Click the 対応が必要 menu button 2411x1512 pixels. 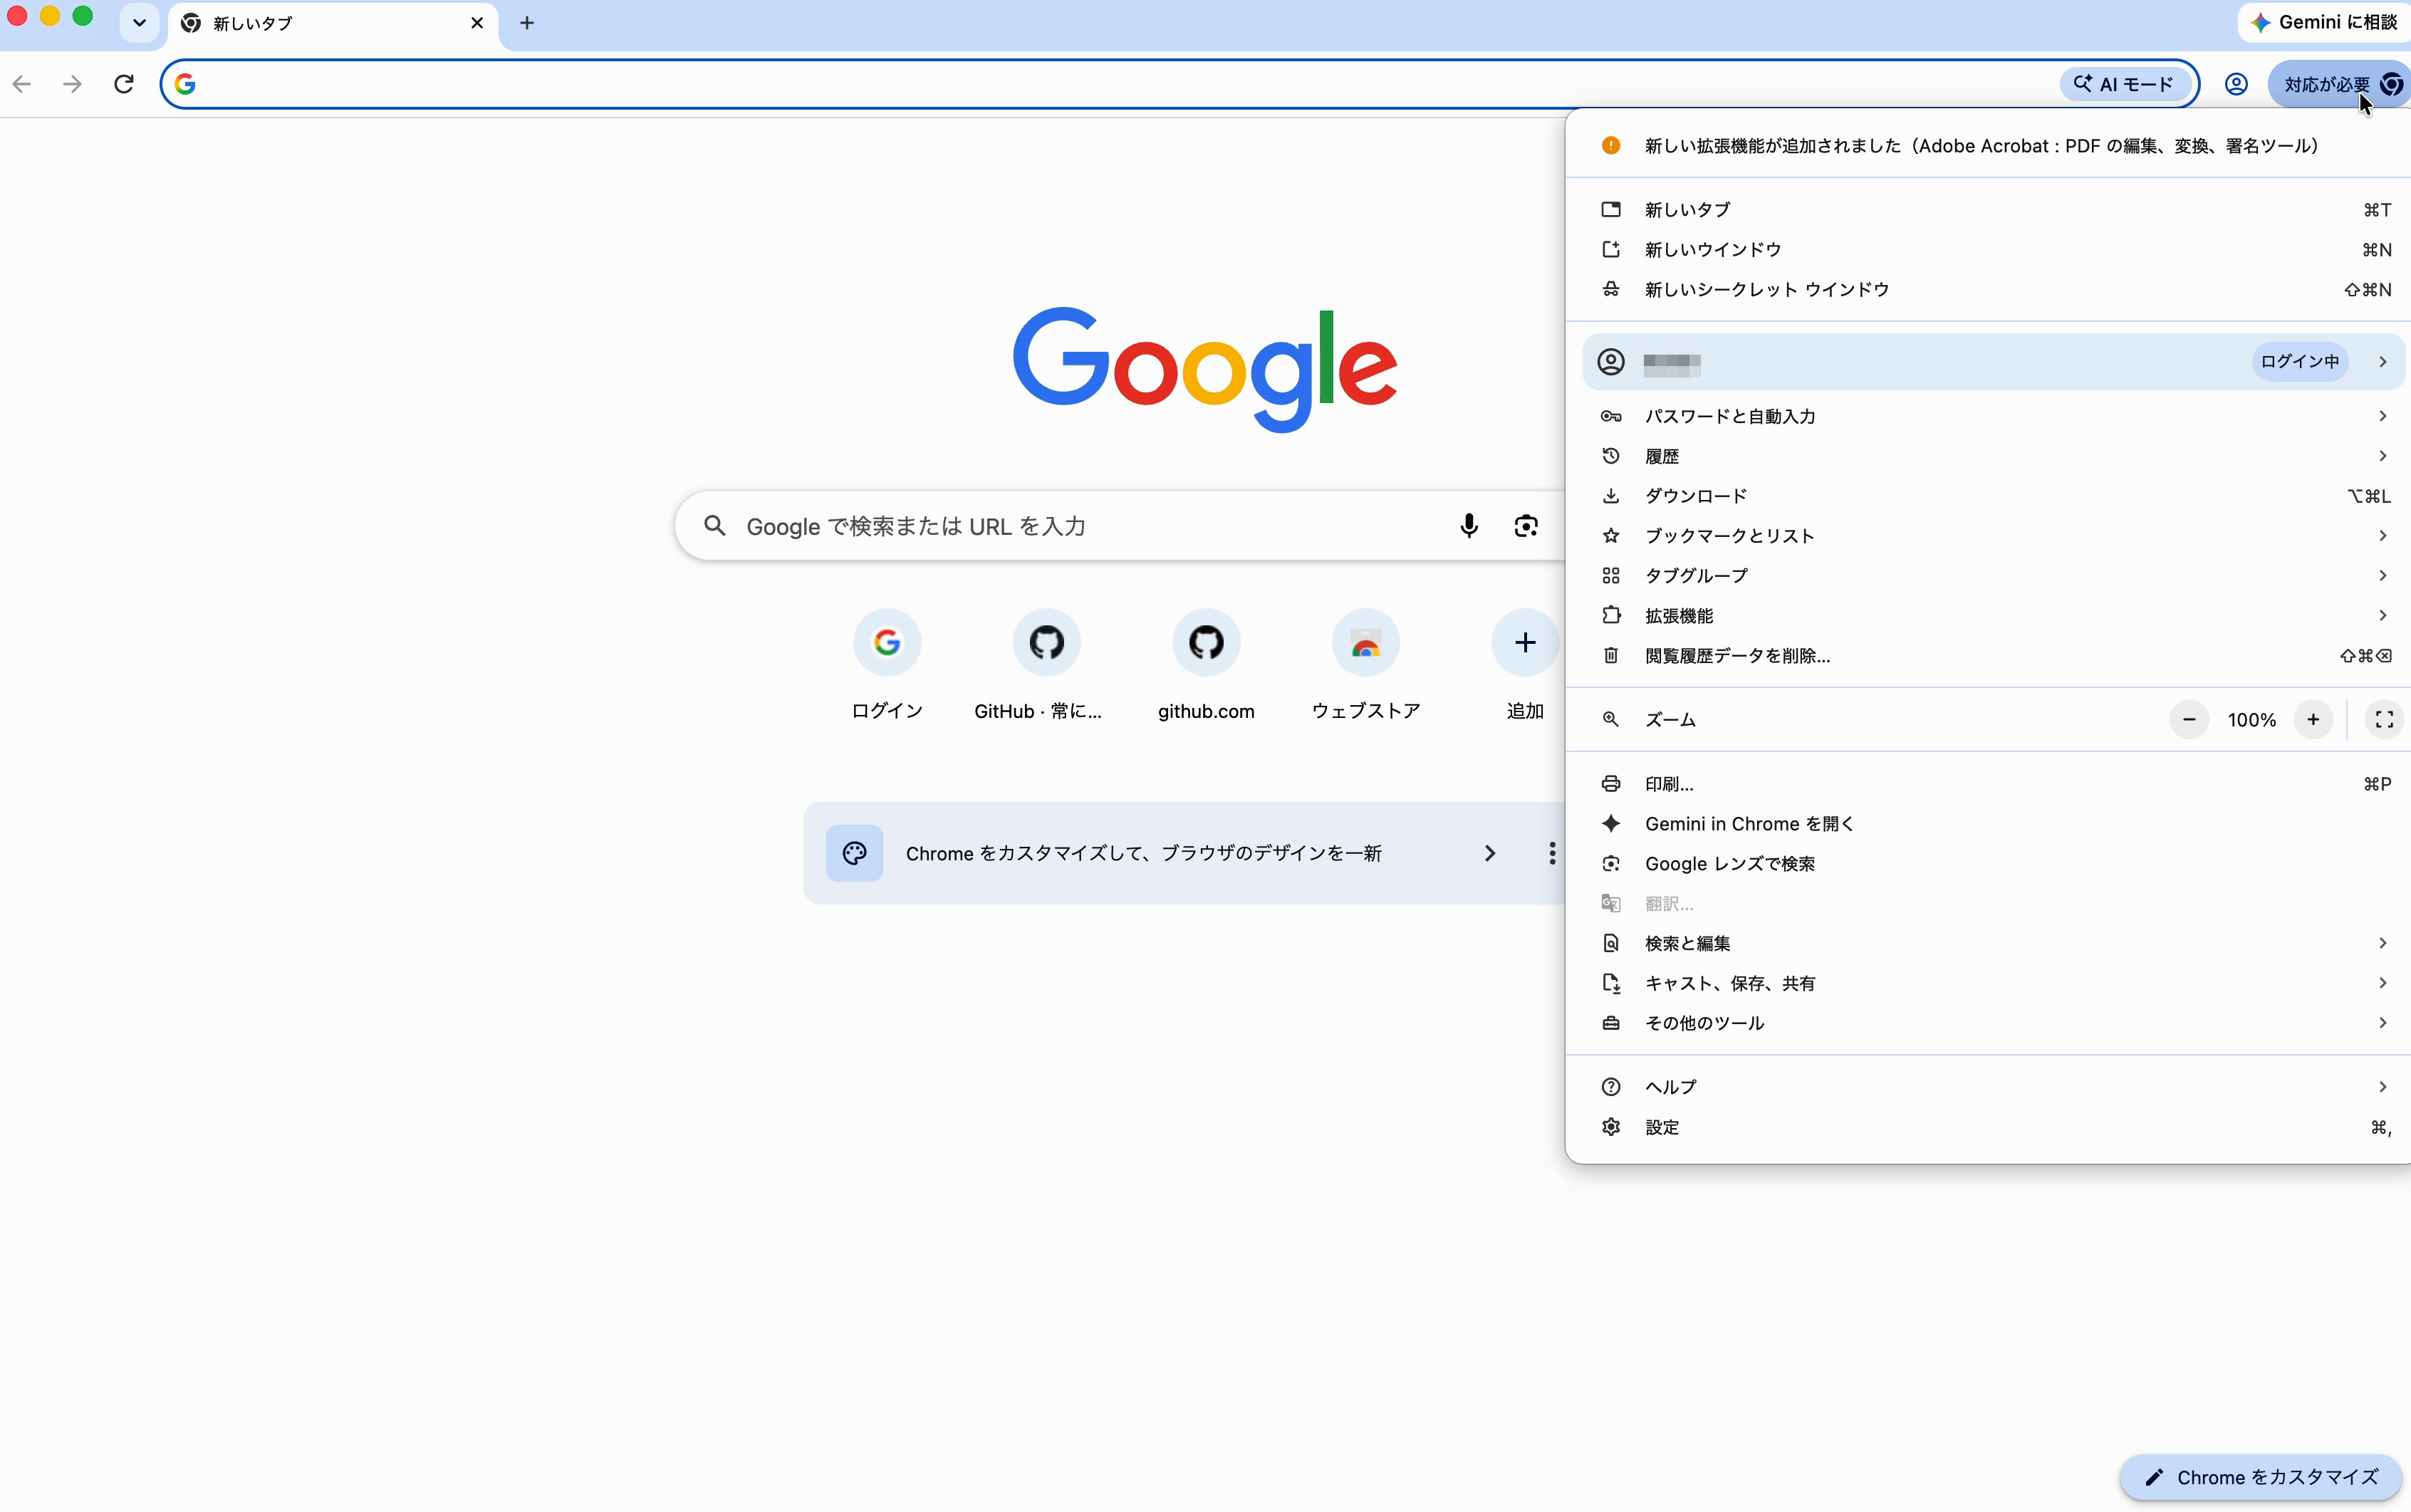pyautogui.click(x=2338, y=84)
